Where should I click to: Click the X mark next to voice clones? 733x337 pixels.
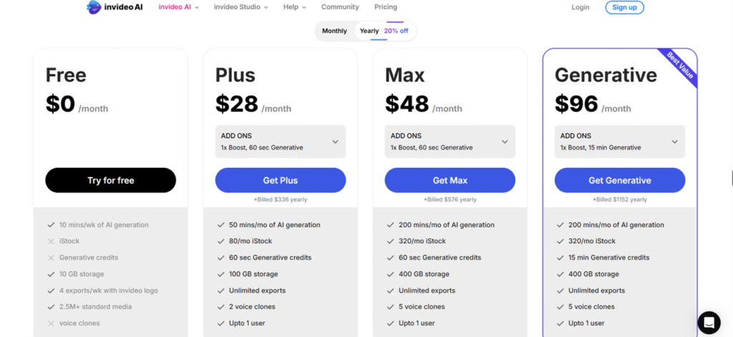51,323
